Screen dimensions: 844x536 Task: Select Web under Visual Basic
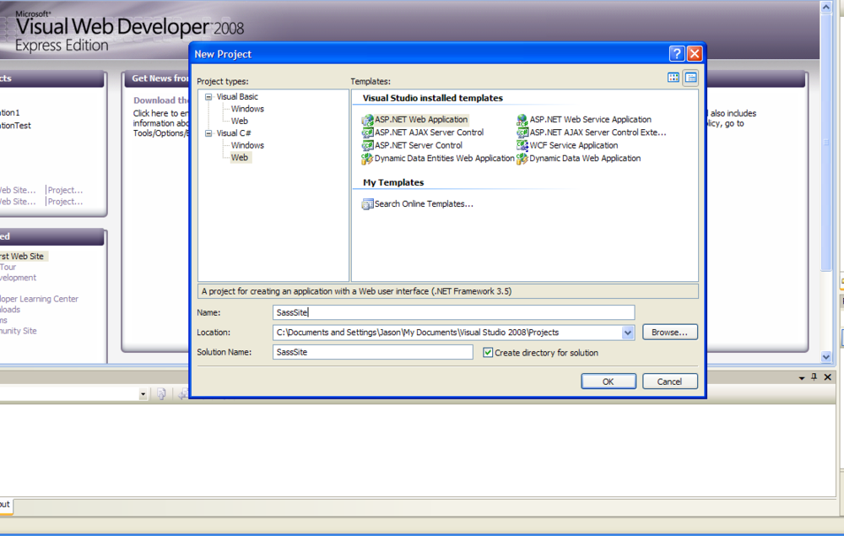pyautogui.click(x=240, y=121)
